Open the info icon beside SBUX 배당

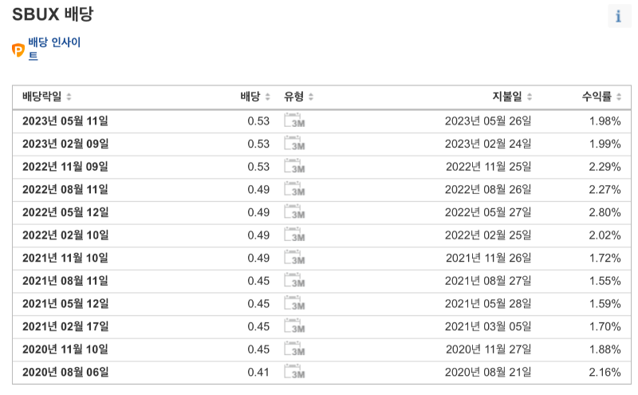pos(619,16)
